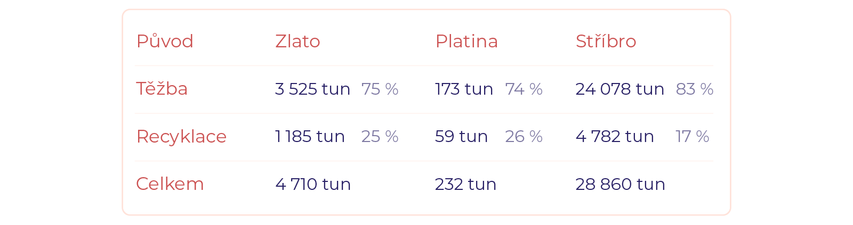Click the Platina column header
This screenshot has height=225, width=853.
[466, 41]
